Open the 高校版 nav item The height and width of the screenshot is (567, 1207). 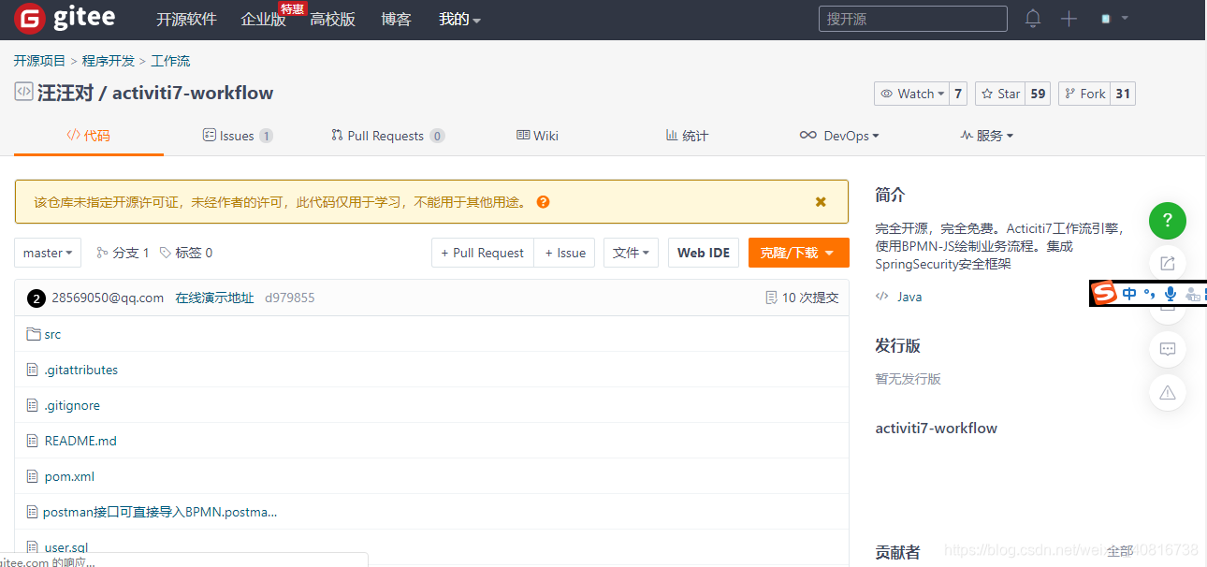332,19
